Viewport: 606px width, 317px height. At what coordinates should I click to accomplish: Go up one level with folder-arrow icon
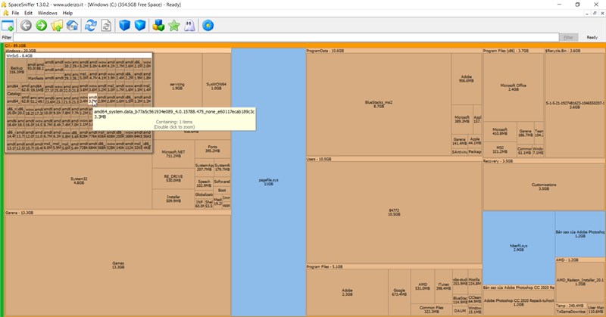point(57,26)
